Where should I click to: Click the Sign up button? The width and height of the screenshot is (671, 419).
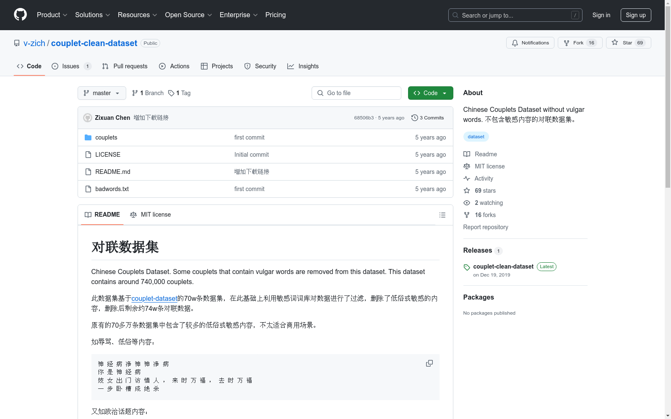[636, 15]
